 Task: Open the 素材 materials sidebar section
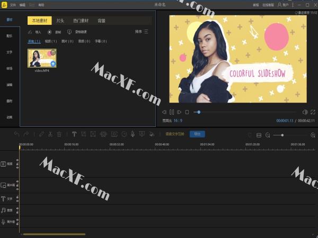coord(10,20)
